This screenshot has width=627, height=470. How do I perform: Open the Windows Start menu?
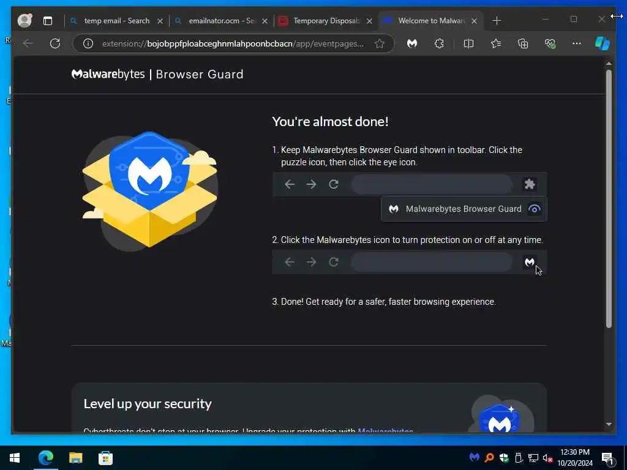coord(15,458)
